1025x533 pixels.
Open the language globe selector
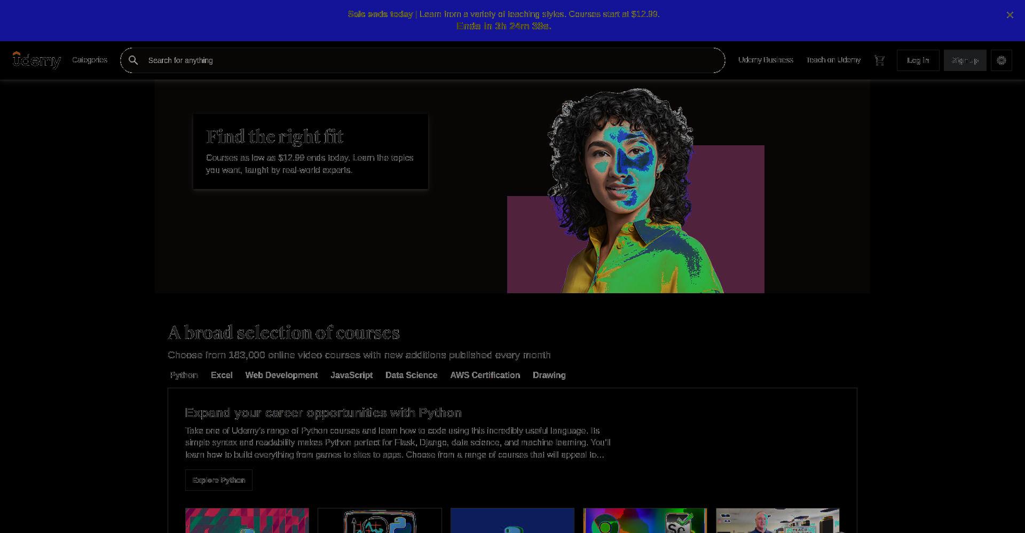pos(1002,60)
